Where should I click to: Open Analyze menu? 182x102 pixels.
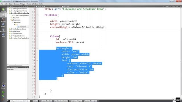point(23,4)
